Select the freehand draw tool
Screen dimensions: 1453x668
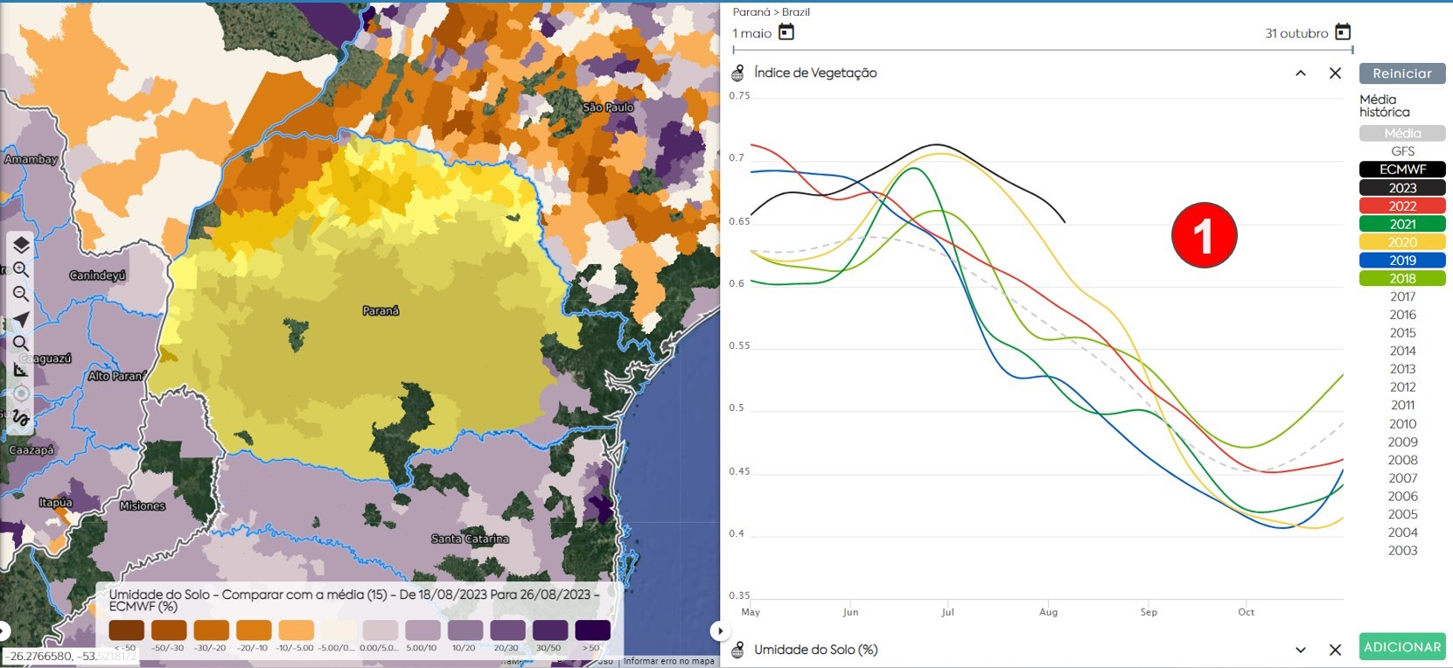(21, 418)
